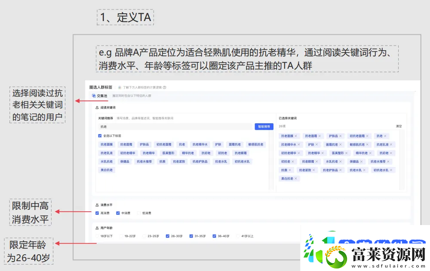This screenshot has width=430, height=271.
Task: Remove selected keyword 抗老紧致 via its X
Action: [x=313, y=170]
